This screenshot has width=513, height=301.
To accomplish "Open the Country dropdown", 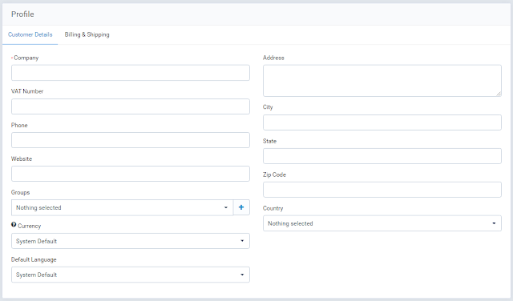I will pos(382,223).
